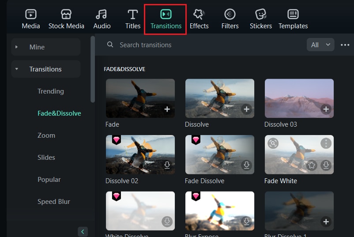This screenshot has height=237, width=354.
Task: Add the Fade transition with plus icon
Action: tap(167, 109)
